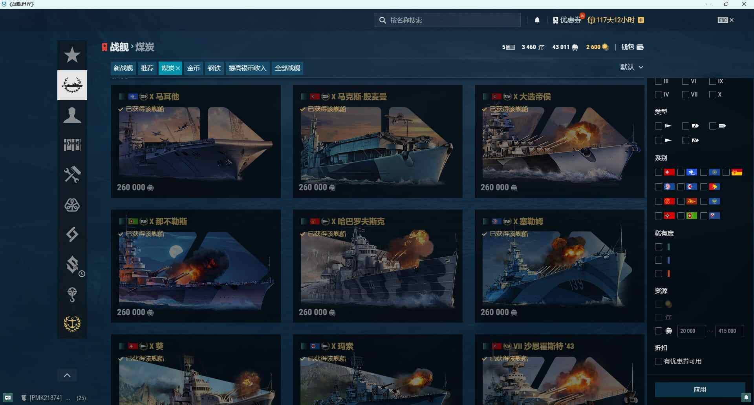The height and width of the screenshot is (405, 754).
Task: Click the search magnifier icon
Action: [382, 20]
